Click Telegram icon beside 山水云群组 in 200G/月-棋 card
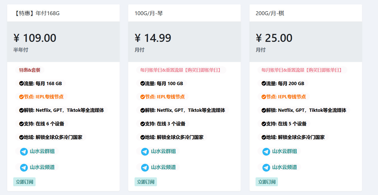378x195 pixels. (266, 151)
